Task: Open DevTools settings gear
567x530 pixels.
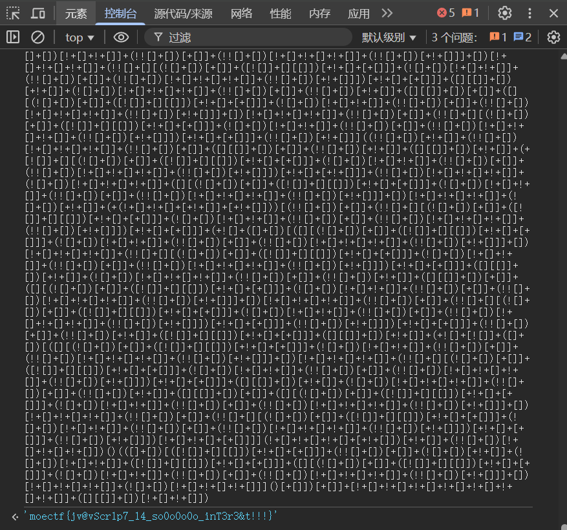Action: [x=504, y=13]
